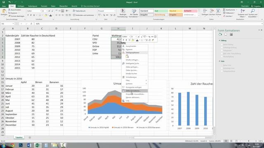Image resolution: width=264 pixels, height=148 pixels.
Task: Select Einfarbige Linie radio option
Action: coord(222,68)
